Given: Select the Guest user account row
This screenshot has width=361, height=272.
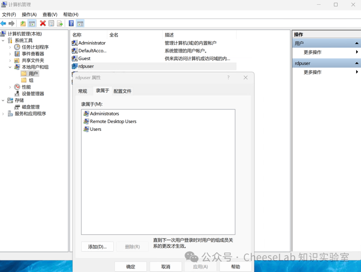Looking at the screenshot, I should click(x=153, y=59).
